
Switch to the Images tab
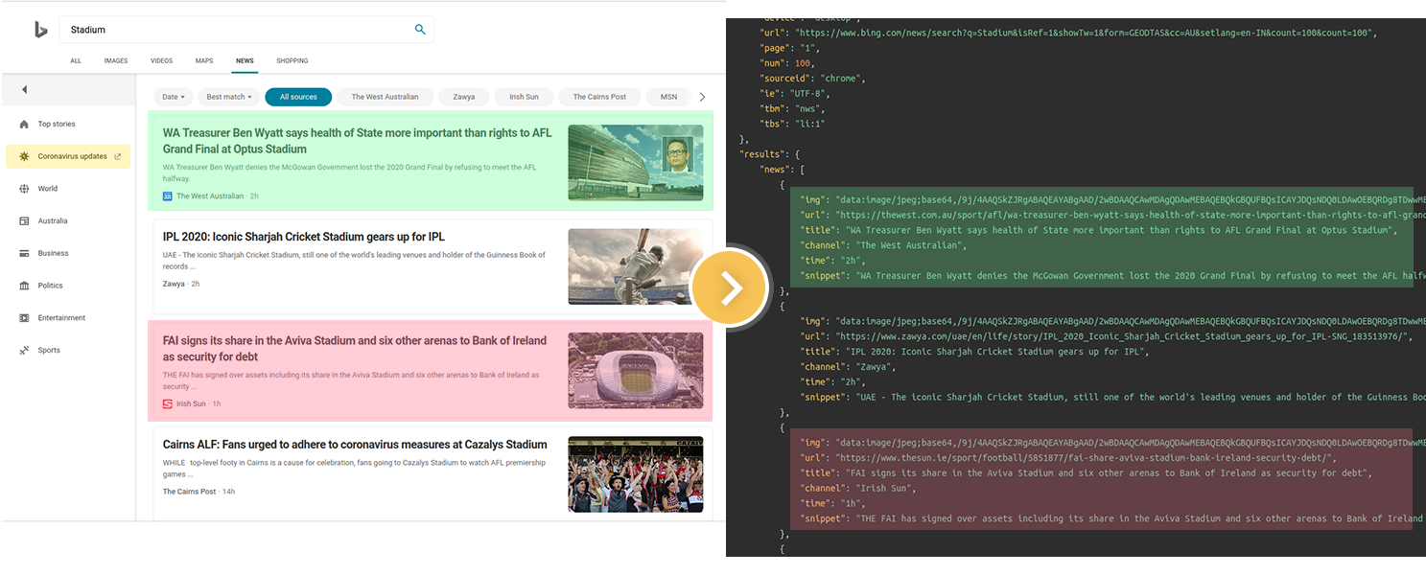tap(116, 61)
